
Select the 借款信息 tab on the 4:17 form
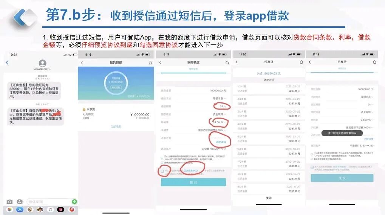[193, 69]
